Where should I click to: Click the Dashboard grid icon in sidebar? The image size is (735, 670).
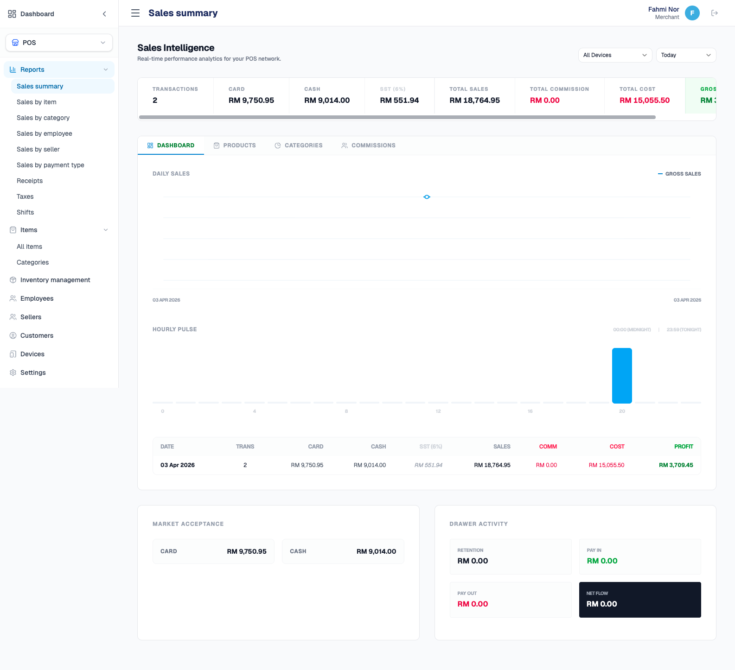(x=12, y=14)
